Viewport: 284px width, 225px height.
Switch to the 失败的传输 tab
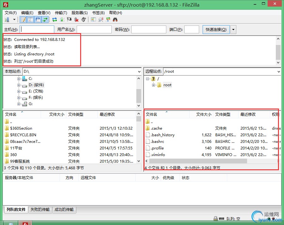[40, 210]
